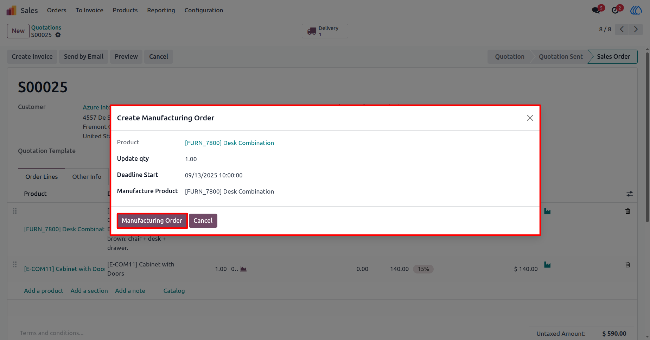This screenshot has width=650, height=340.
Task: Close the Create Manufacturing Order dialog
Action: tap(530, 118)
